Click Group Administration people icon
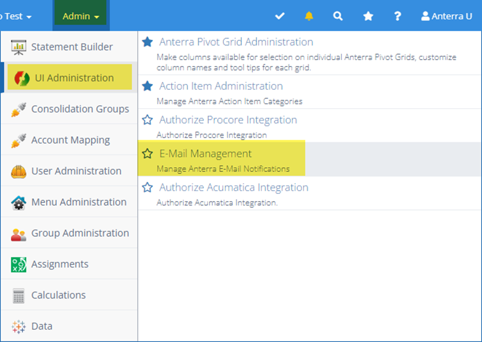The height and width of the screenshot is (342, 482). pos(19,234)
